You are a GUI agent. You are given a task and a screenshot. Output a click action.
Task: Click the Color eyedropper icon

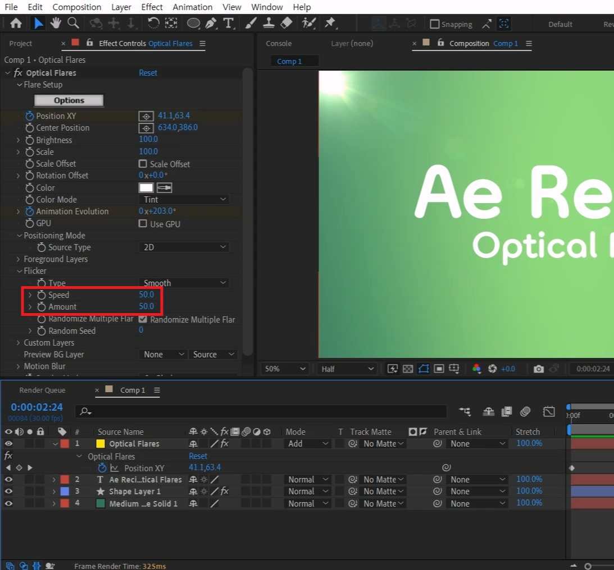click(x=165, y=188)
